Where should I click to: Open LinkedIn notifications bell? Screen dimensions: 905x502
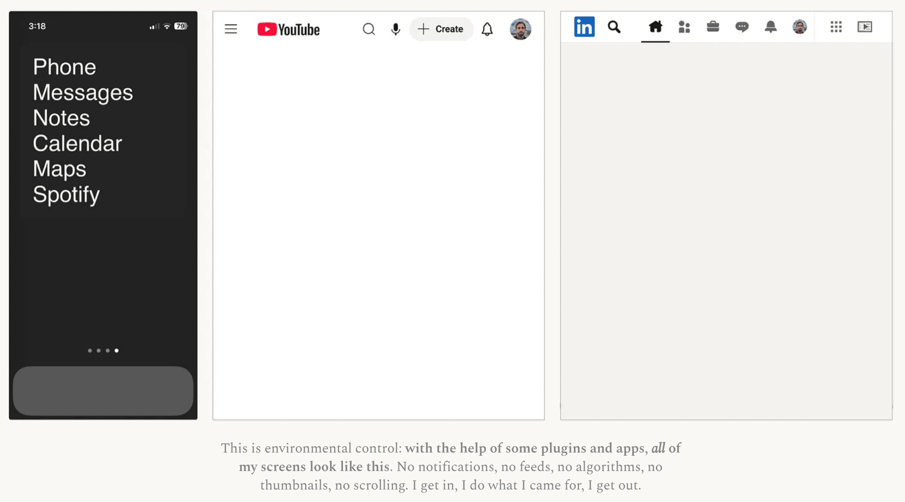click(x=770, y=27)
